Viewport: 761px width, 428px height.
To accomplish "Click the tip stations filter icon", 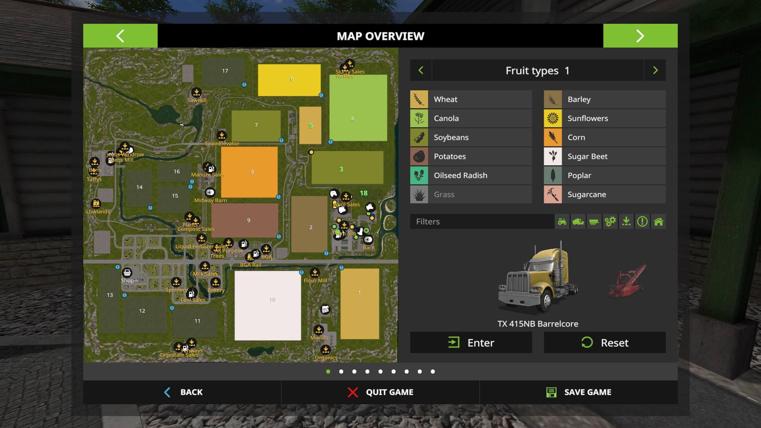I will point(626,222).
